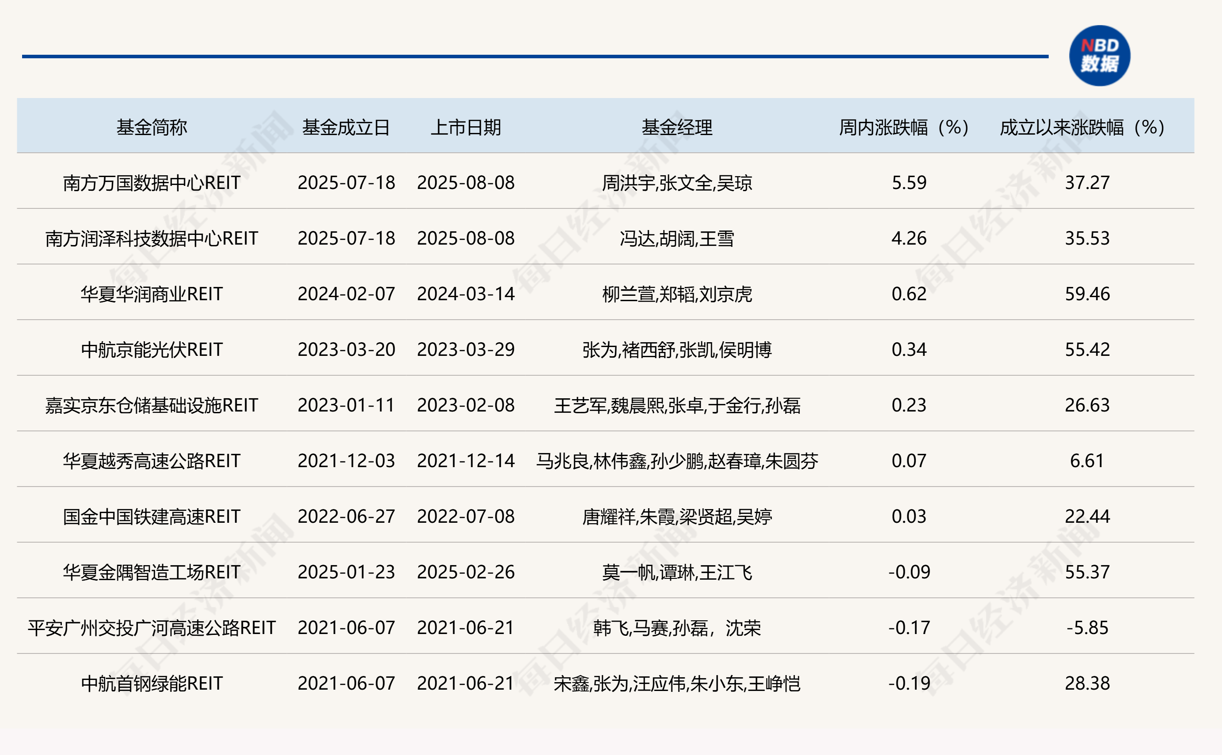
Task: Click the 中航首钢绿能REIT fund name
Action: coord(152,683)
